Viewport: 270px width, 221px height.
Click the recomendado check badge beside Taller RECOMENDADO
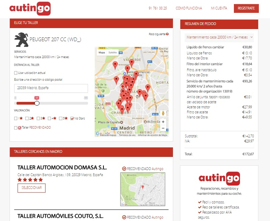20,128
